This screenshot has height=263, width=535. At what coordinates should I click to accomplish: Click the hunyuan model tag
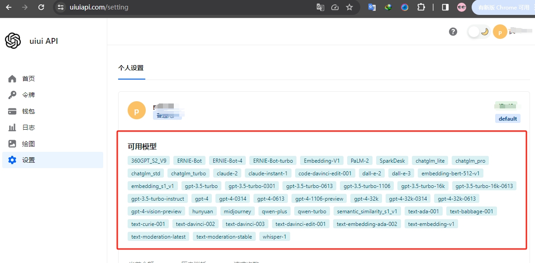203,211
